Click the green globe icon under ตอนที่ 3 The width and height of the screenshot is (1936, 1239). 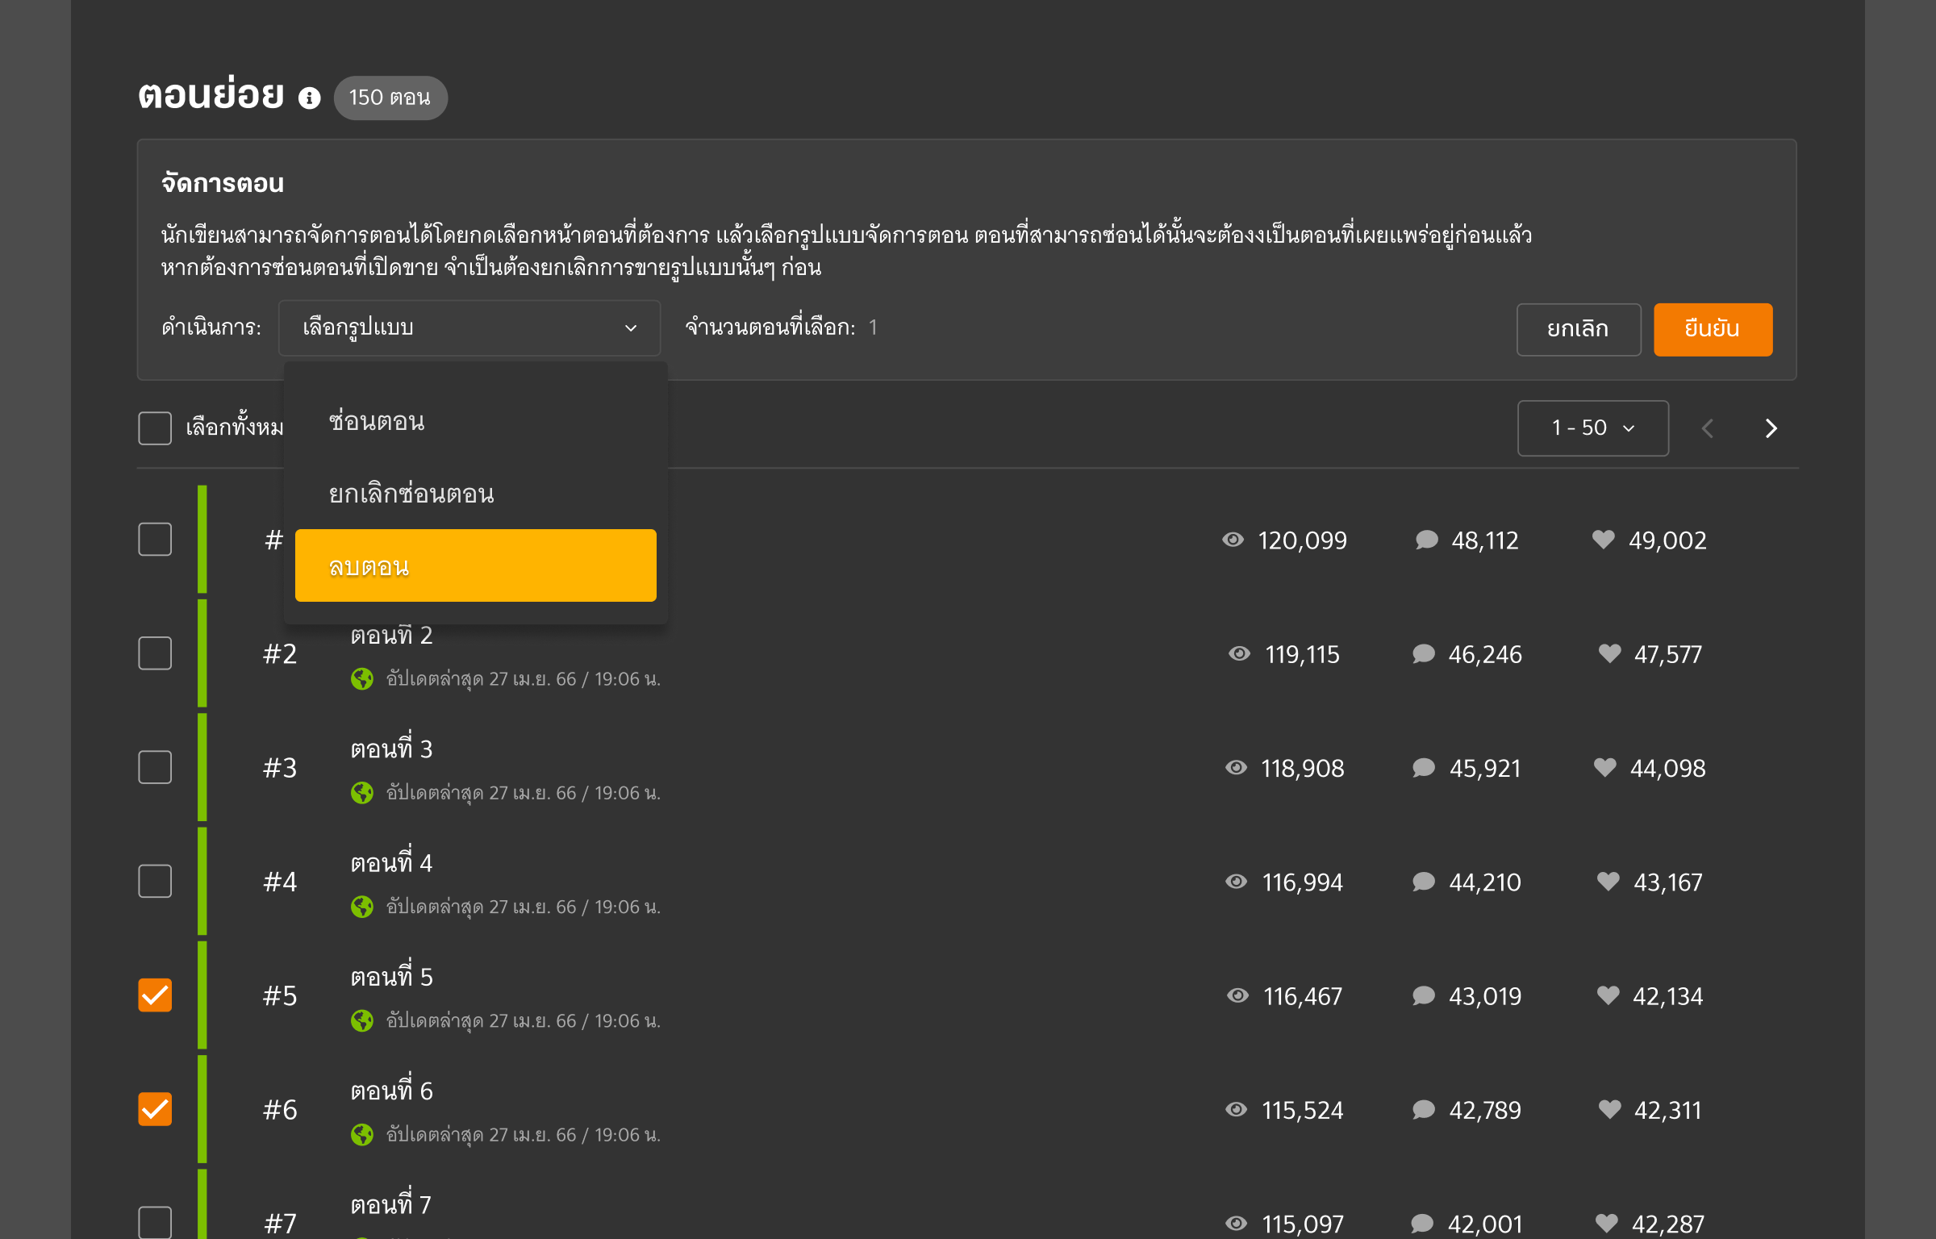coord(362,793)
